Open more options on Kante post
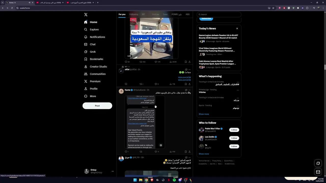This screenshot has height=183, width=326. coord(189,90)
